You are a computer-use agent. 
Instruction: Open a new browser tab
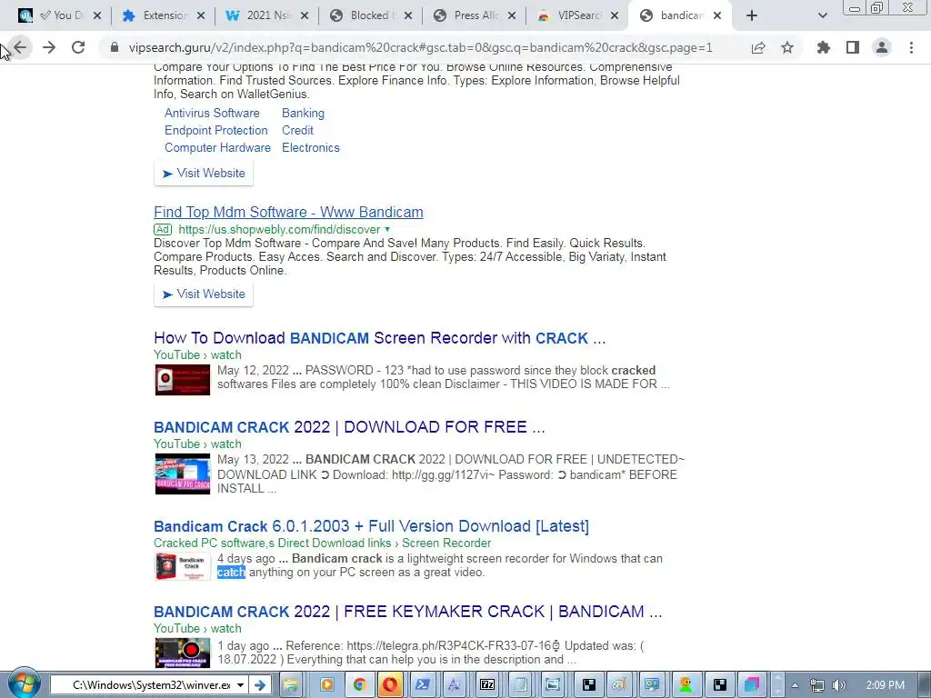point(752,15)
